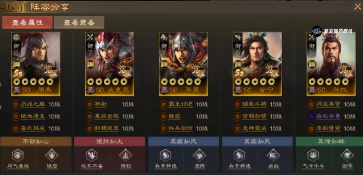
Task: Open the 草船借箭 skill link
Action: 328,128
